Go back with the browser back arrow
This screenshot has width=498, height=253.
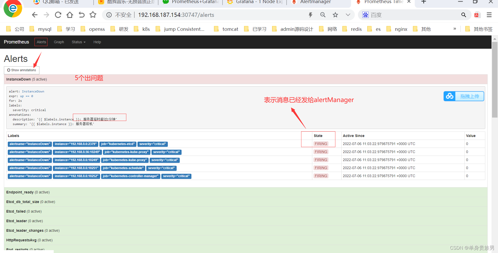[x=35, y=15]
